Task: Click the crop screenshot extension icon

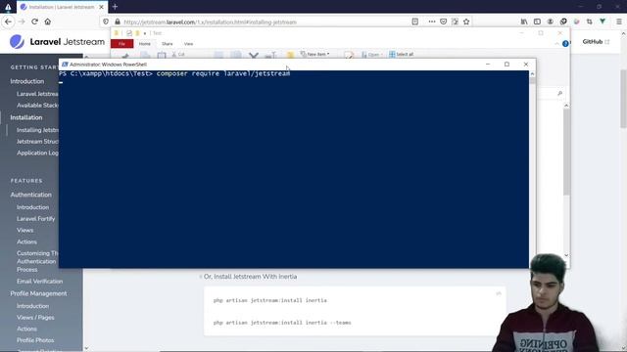Action: (x=590, y=22)
